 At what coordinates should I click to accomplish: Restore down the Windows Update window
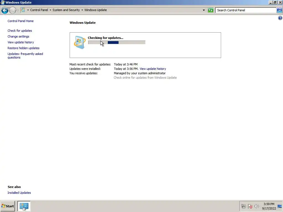275,2
